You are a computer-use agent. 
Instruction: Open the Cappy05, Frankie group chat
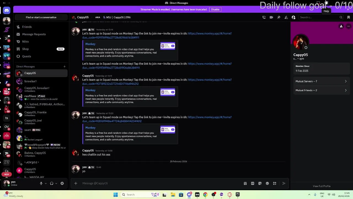click(x=41, y=114)
